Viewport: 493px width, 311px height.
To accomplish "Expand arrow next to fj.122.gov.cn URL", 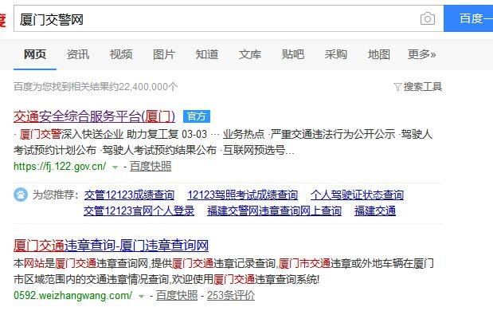I will tap(115, 167).
